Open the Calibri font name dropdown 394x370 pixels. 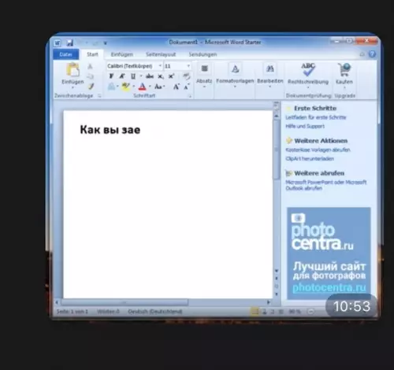point(160,66)
